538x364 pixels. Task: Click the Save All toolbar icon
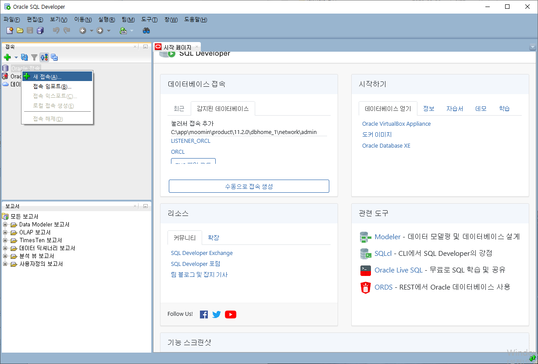(40, 31)
